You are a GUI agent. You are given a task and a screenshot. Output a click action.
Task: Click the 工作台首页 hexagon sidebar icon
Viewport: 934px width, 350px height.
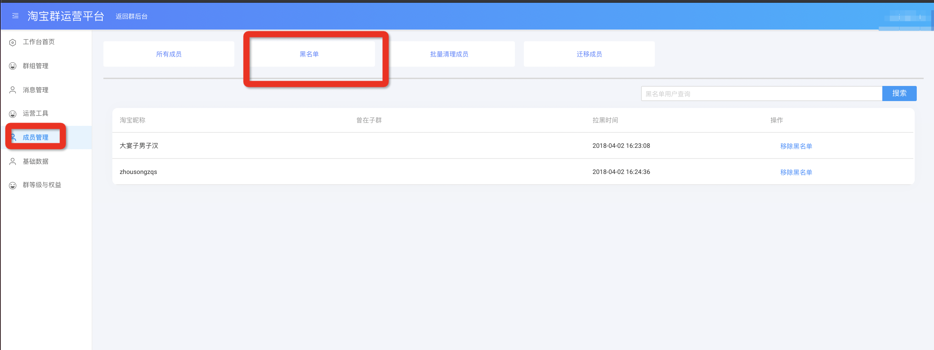pyautogui.click(x=13, y=42)
